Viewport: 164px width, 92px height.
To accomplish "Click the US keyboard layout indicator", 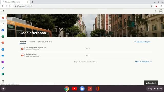I will [149, 89].
